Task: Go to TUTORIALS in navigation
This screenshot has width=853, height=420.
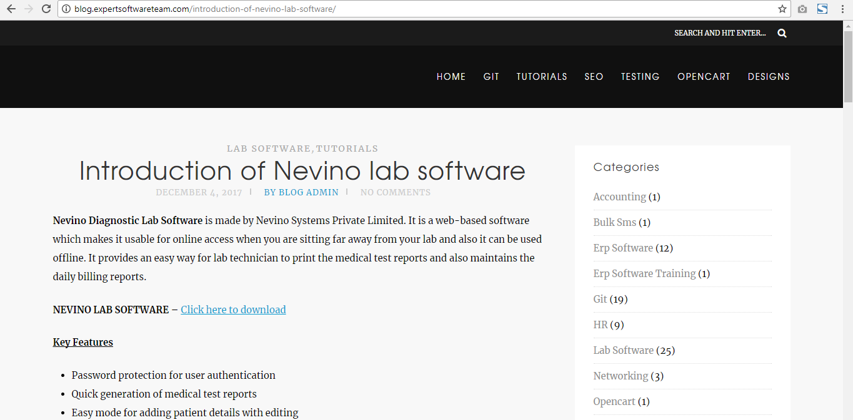Action: pos(541,77)
